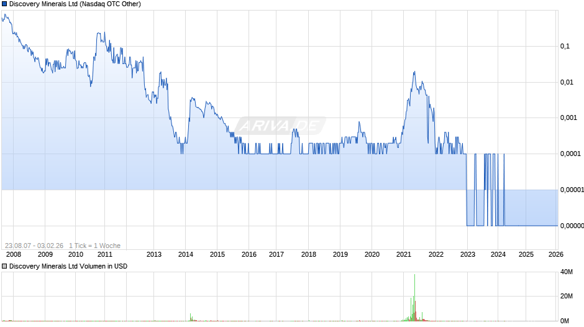Viewport: 584px width, 327px height.
Task: Click the 2018 year label on the x-axis
Action: [x=308, y=254]
